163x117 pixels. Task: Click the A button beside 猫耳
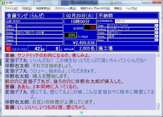point(157,36)
